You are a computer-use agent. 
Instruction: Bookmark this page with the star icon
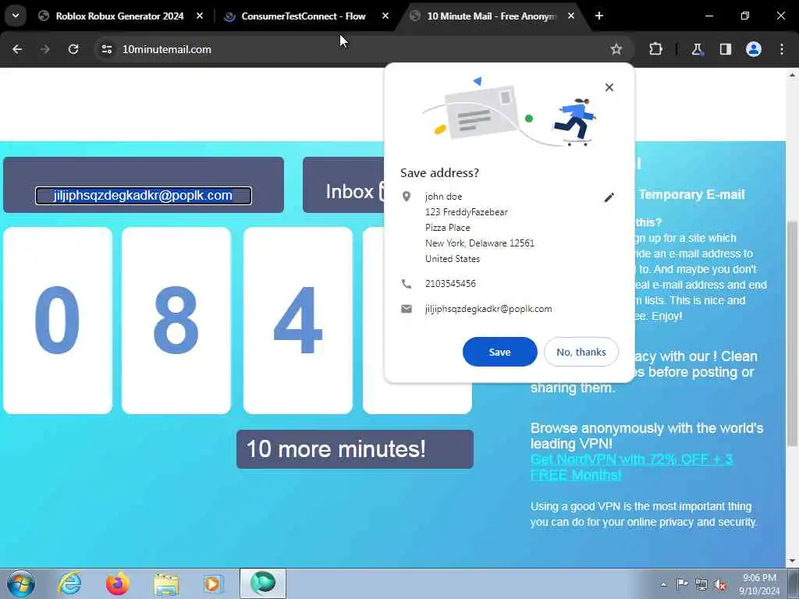[616, 49]
